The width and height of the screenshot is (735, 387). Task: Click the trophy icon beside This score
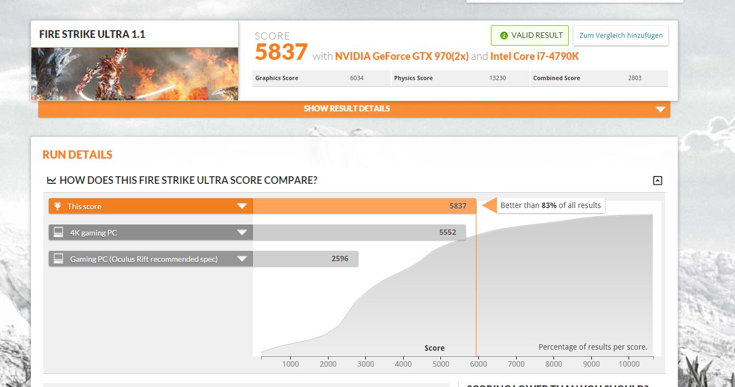coord(58,206)
